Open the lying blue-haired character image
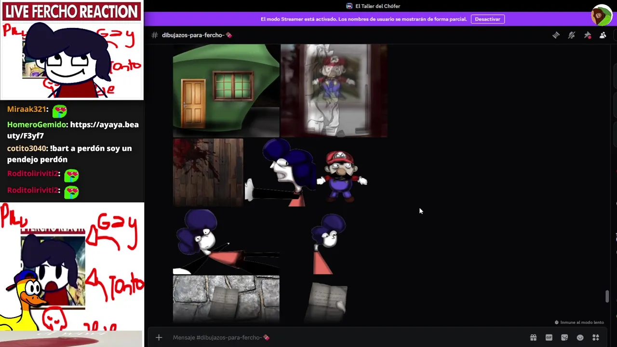The image size is (617, 347). click(226, 241)
